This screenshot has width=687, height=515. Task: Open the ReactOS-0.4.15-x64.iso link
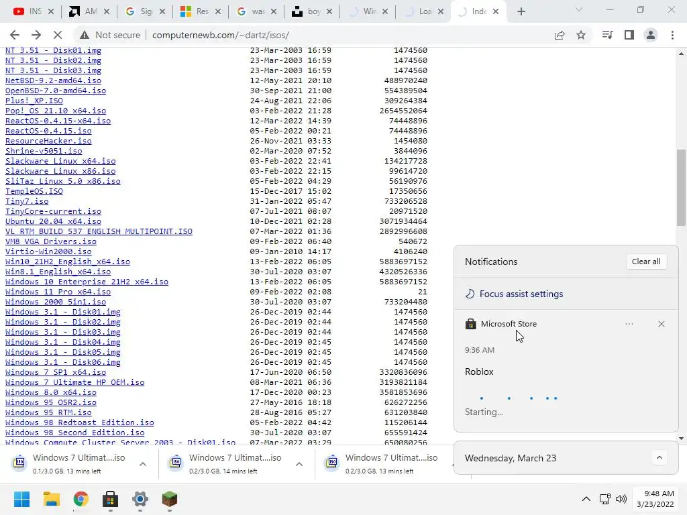(58, 121)
